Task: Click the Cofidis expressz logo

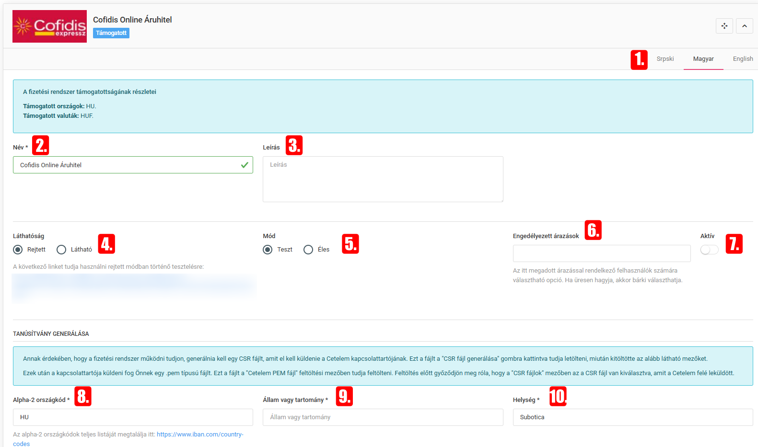Action: (x=50, y=26)
